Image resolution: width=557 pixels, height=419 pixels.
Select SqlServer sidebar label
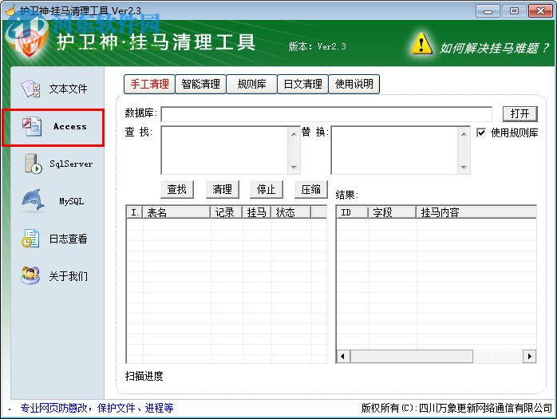[x=71, y=164]
